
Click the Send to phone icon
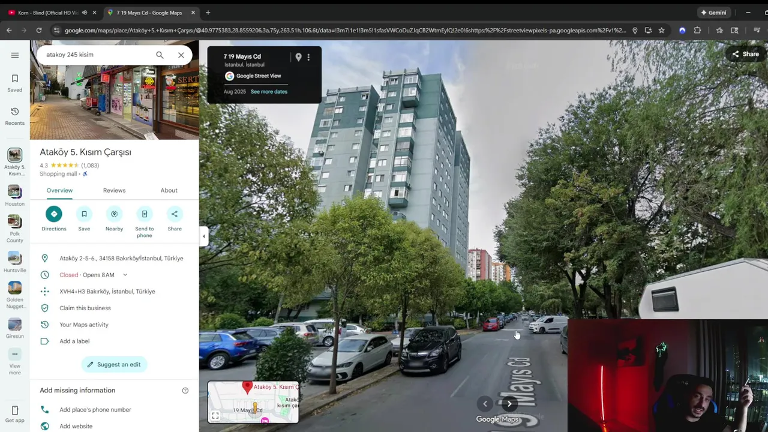click(145, 214)
